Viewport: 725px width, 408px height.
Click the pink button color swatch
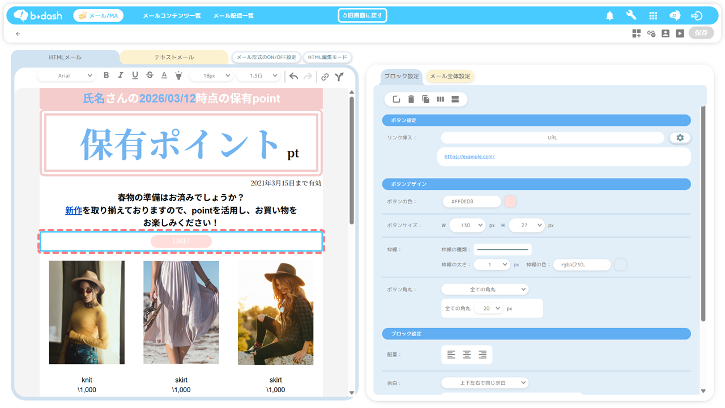point(510,201)
